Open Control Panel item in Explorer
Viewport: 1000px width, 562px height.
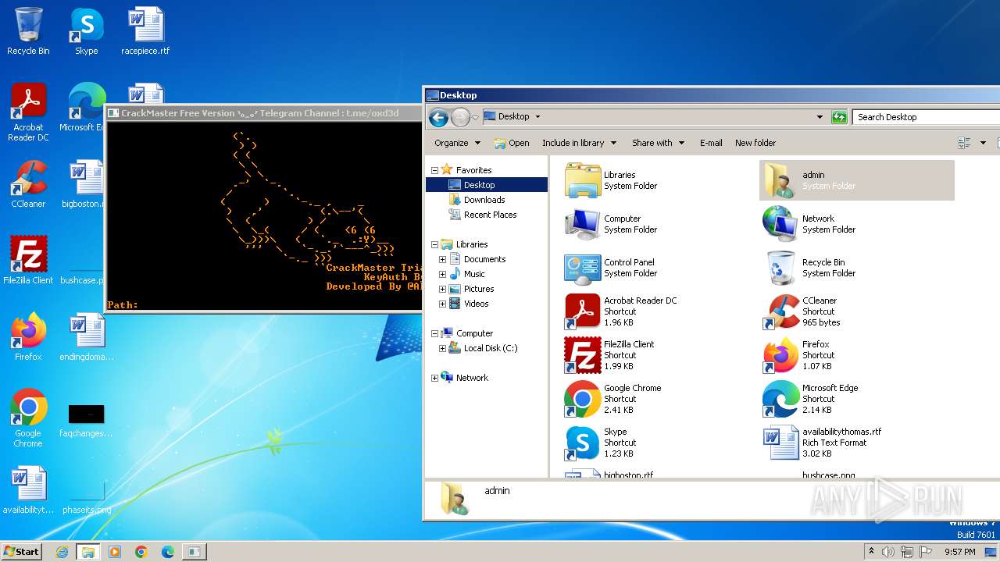coord(612,268)
